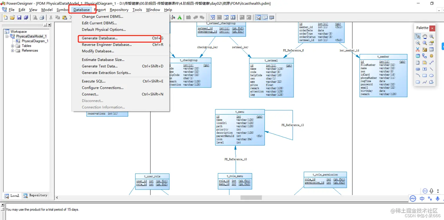The width and height of the screenshot is (444, 220).
Task: Select the Text tool in Palette
Action: (x=425, y=69)
